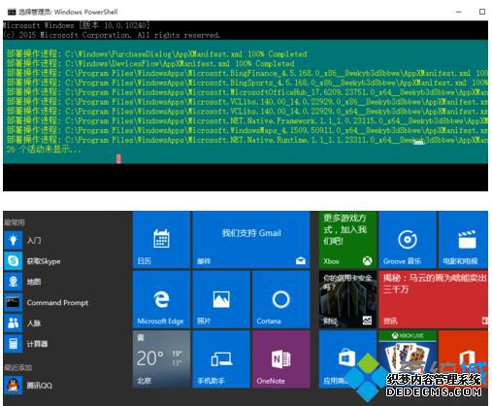Image resolution: width=492 pixels, height=406 pixels.
Task: Click the Microsoft Windows version header line
Action: 77,25
